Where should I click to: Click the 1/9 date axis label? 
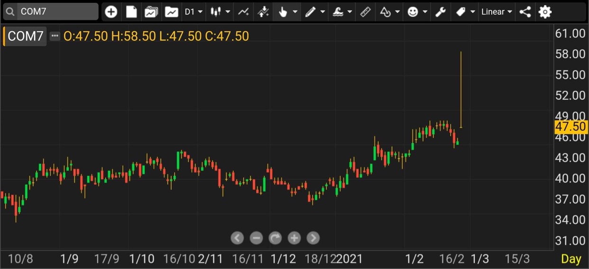(69, 259)
